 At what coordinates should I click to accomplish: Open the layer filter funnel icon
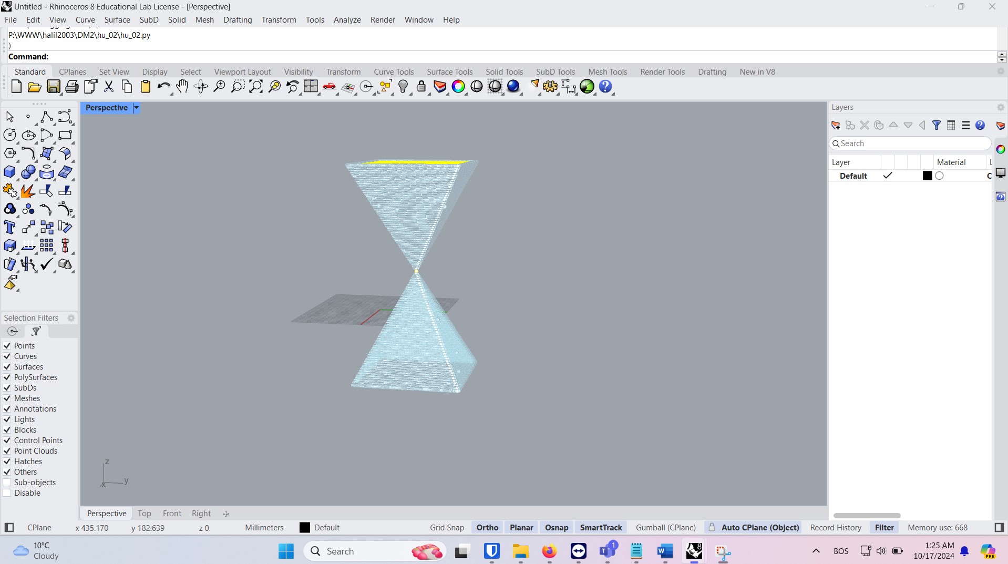tap(937, 125)
